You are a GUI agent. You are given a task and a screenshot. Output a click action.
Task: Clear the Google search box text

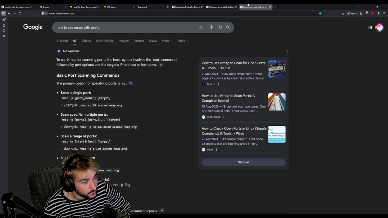201,27
